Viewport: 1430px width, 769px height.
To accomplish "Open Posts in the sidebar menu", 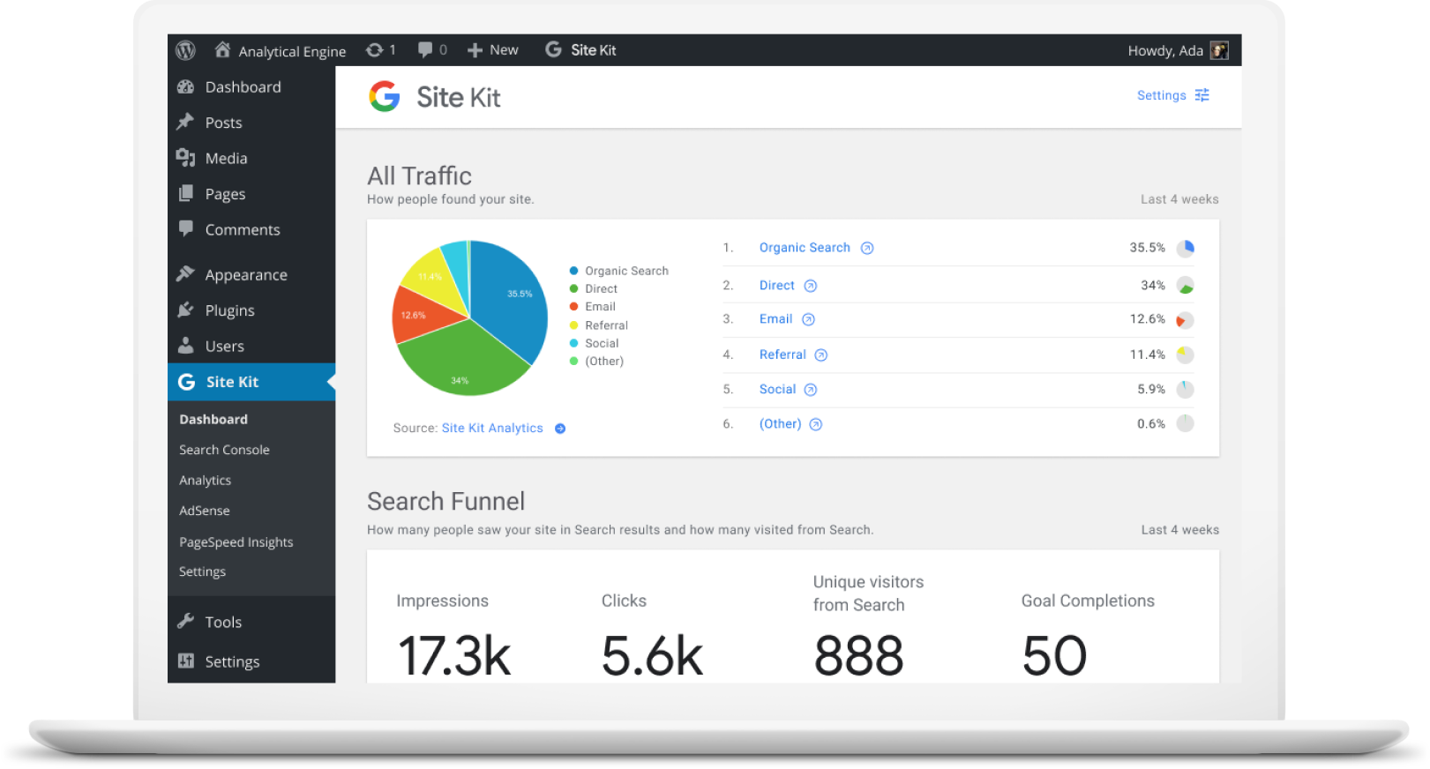I will [223, 123].
